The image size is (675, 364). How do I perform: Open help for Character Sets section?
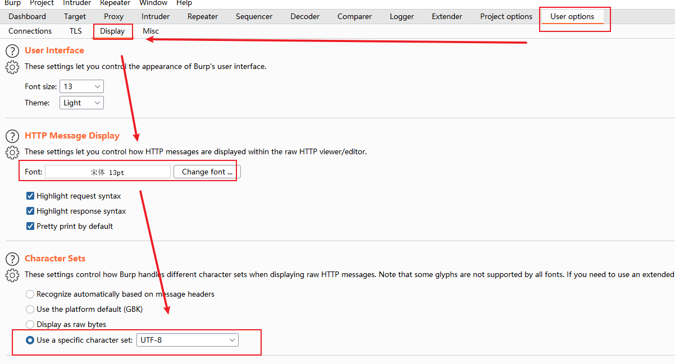click(12, 259)
